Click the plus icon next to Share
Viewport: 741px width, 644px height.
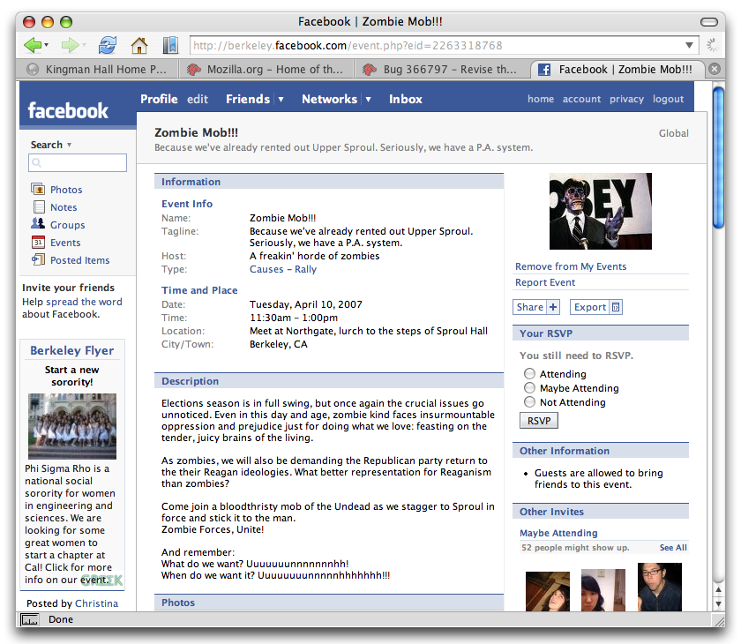pos(553,307)
